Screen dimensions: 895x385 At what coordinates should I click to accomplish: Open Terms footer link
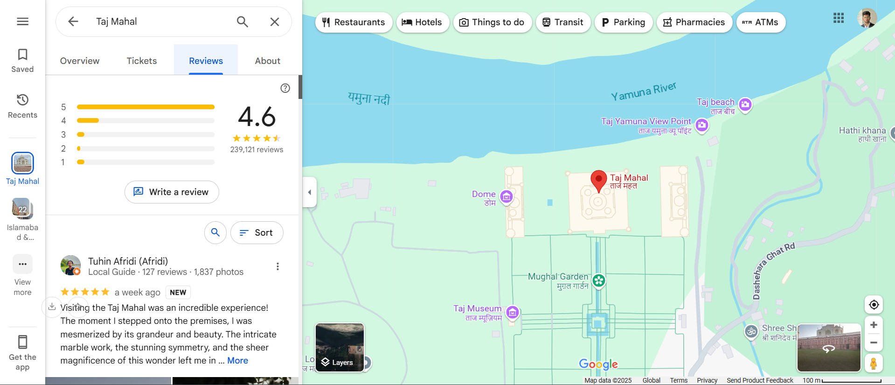point(679,380)
